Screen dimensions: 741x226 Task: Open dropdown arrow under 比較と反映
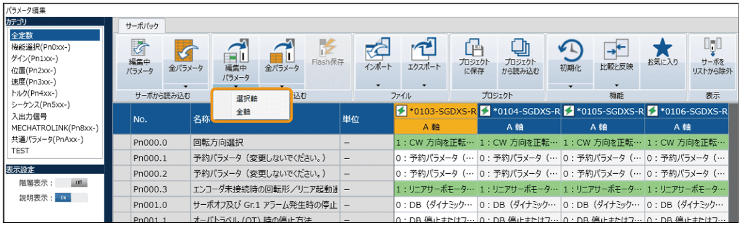616,86
